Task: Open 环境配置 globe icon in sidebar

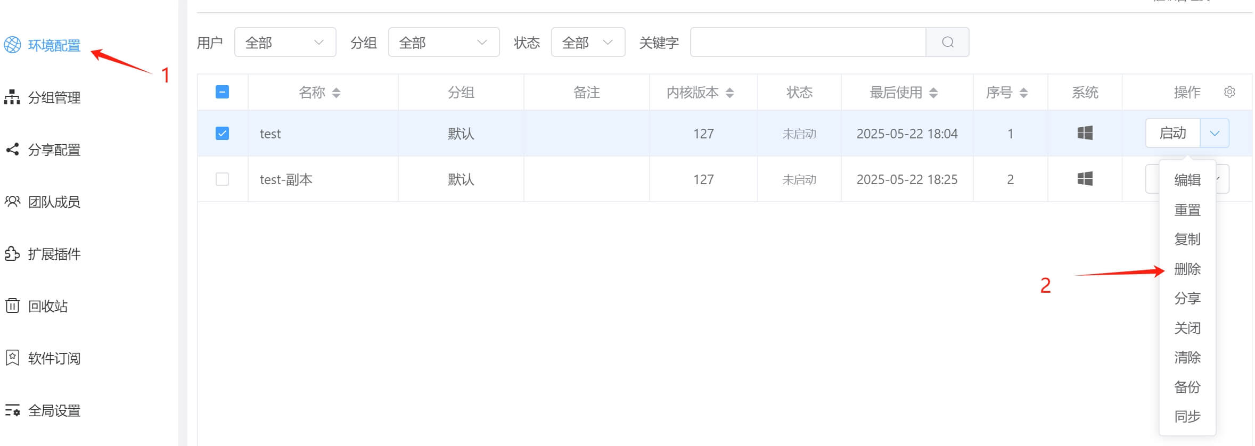Action: [13, 45]
